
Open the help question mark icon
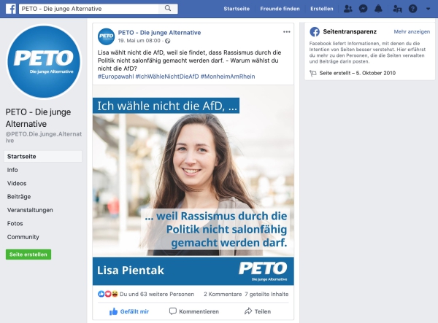tap(412, 9)
